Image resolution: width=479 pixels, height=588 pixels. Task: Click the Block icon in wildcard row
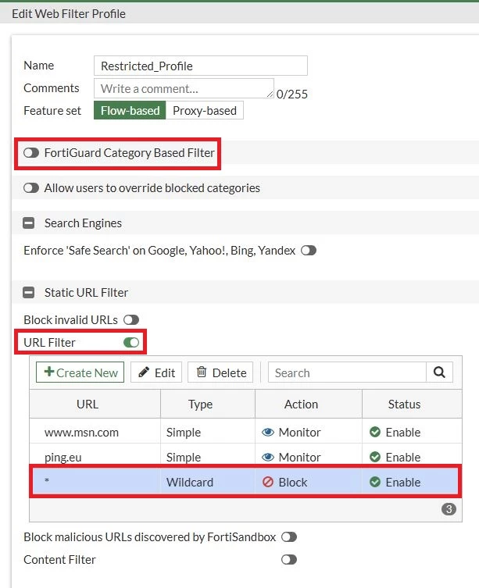[x=268, y=482]
